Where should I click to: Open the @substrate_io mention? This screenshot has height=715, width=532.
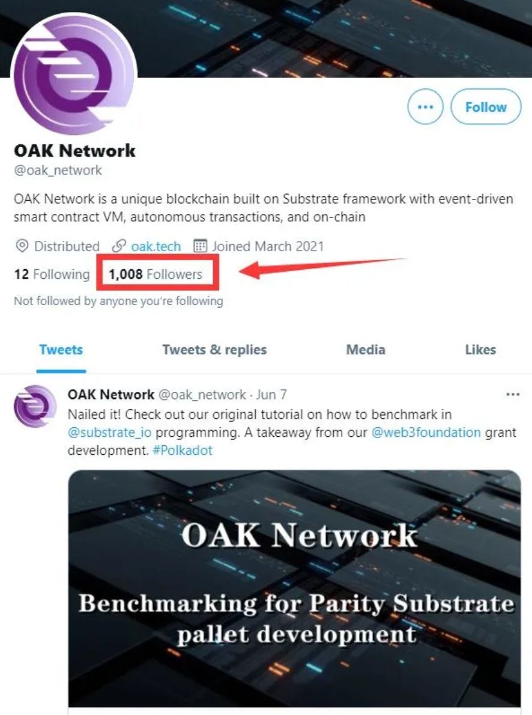(x=109, y=432)
